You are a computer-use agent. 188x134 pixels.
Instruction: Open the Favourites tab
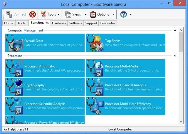pos(108,23)
